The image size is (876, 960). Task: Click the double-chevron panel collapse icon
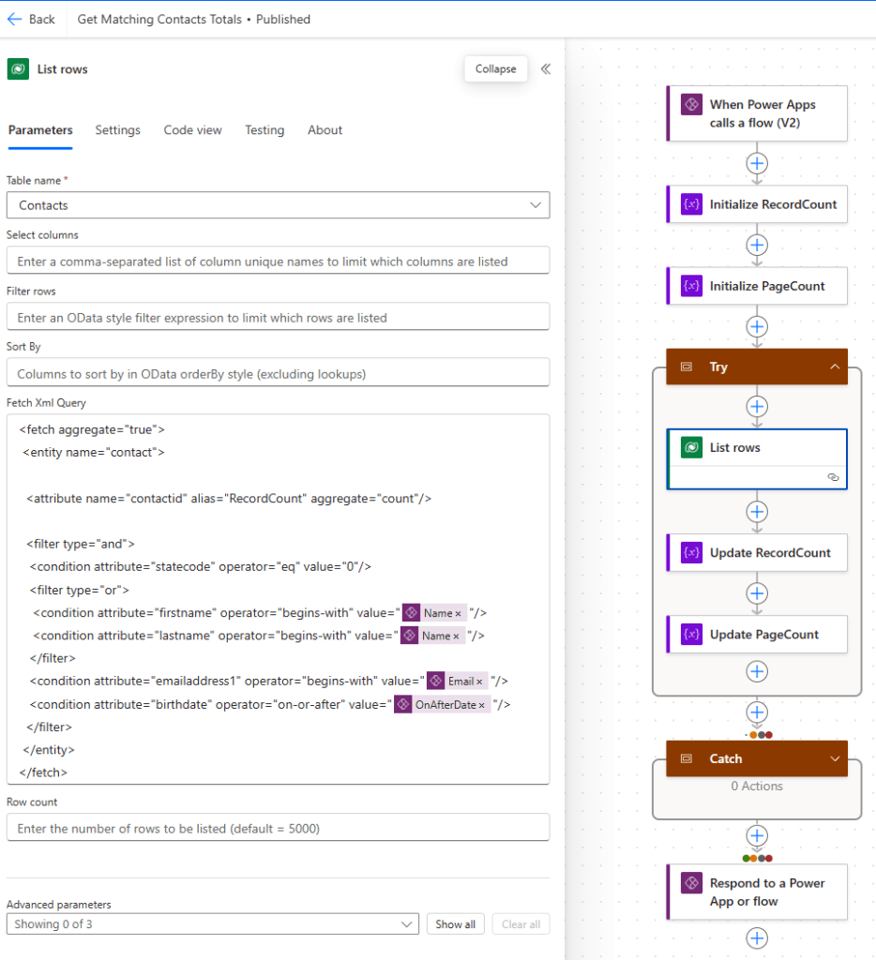[x=546, y=68]
